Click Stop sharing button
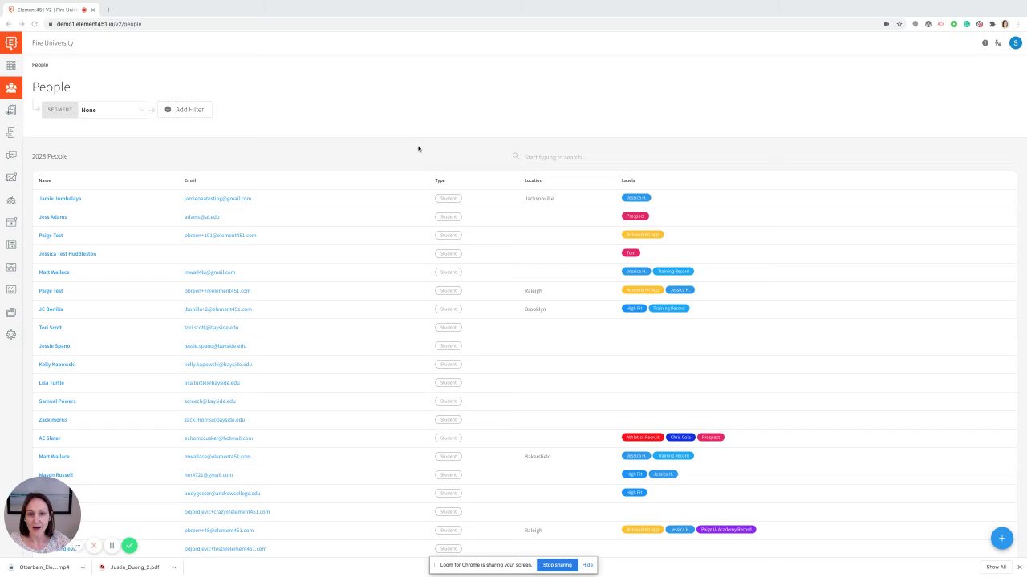Screen dimensions: 1027x577 pyautogui.click(x=557, y=565)
